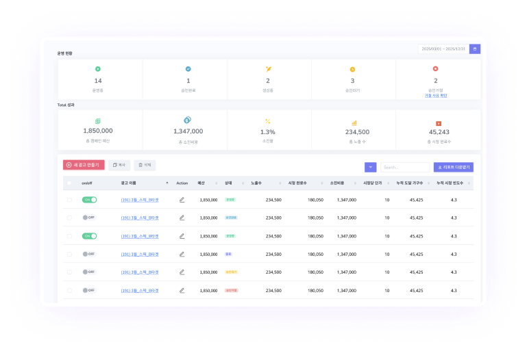The image size is (527, 351).
Task: Click the 총 노출 수 bar chart icon
Action: (354, 122)
